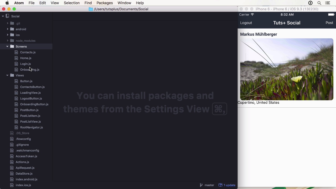Open AccessToken.js file
Viewport: 336px width, 189px height.
(x=26, y=156)
